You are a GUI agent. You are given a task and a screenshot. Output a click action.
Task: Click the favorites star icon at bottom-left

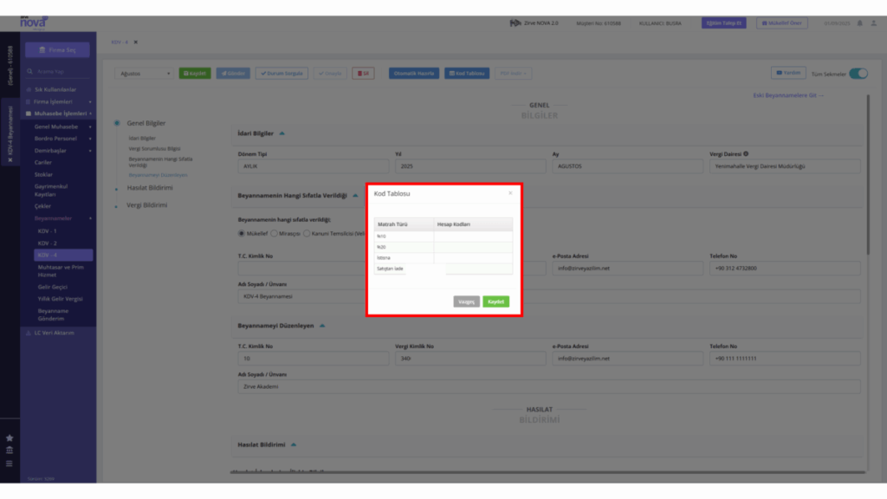point(9,437)
